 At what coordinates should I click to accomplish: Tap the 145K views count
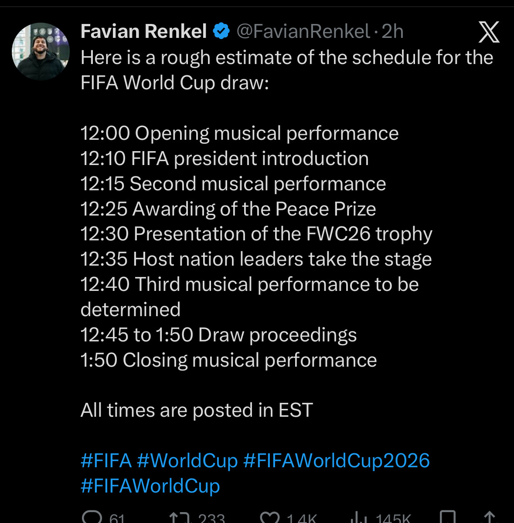coord(393,518)
